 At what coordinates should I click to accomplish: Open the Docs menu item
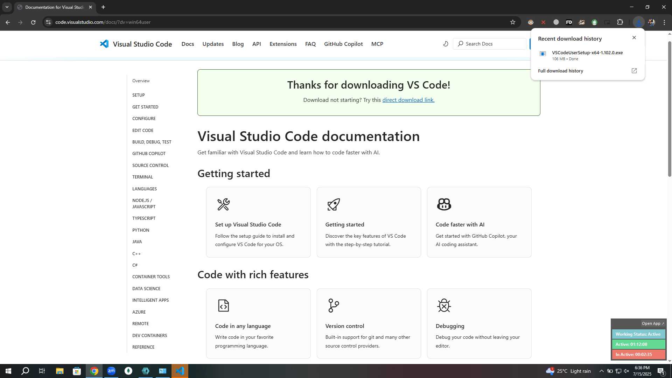188,44
